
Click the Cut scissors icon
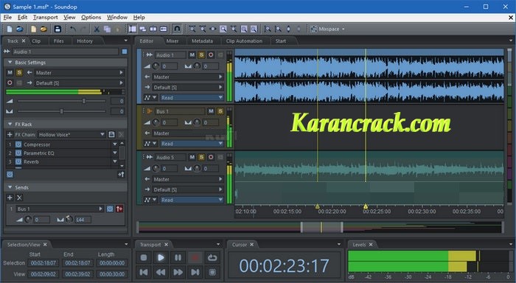[97, 29]
